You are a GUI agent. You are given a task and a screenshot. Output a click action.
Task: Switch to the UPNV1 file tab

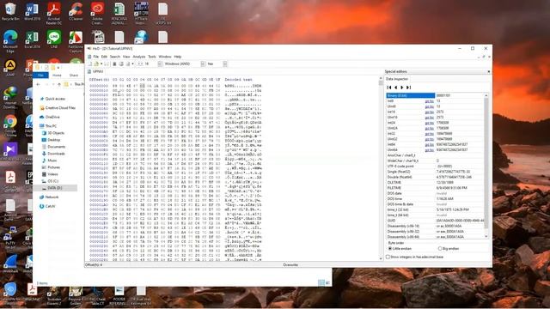click(95, 71)
